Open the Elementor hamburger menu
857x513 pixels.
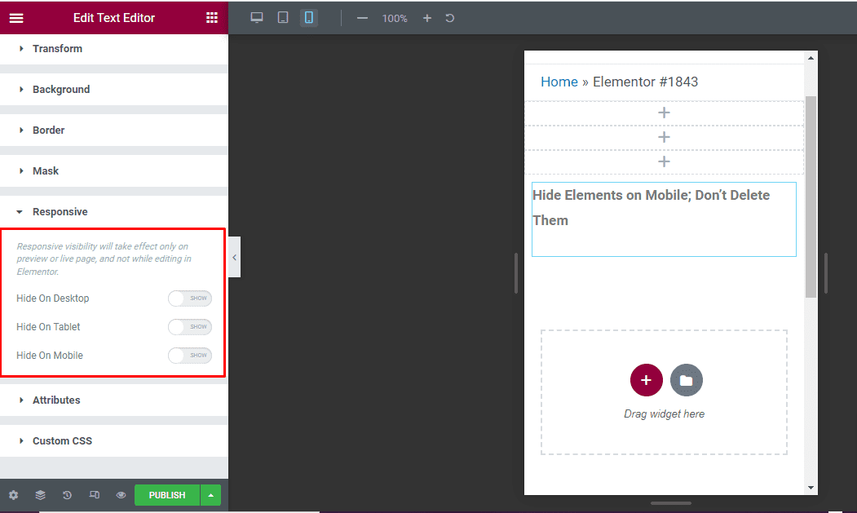click(16, 17)
